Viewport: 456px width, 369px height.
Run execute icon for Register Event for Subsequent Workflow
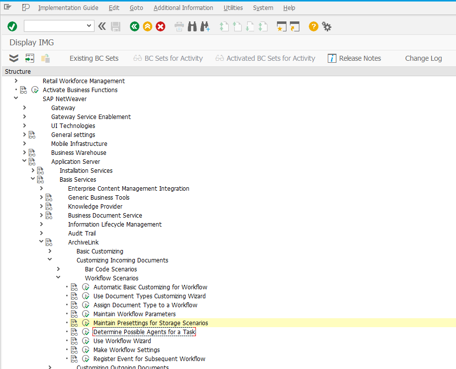tap(86, 359)
